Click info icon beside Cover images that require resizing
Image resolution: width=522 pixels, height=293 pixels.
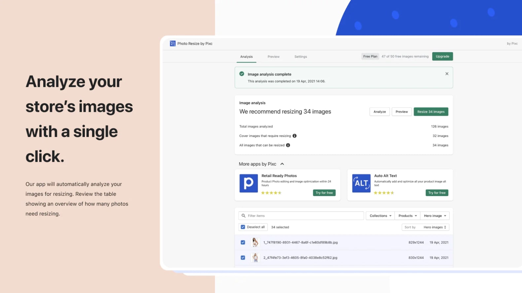pyautogui.click(x=295, y=136)
